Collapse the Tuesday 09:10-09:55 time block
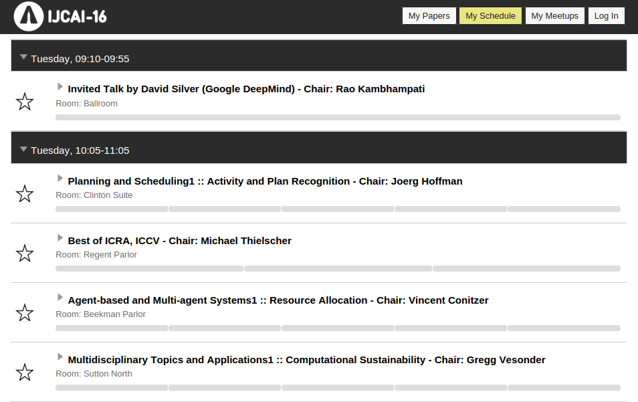Screen dimensions: 638x402 point(23,58)
